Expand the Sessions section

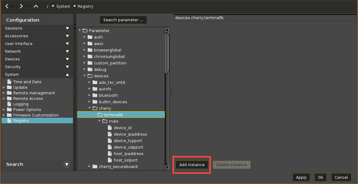[x=67, y=28]
